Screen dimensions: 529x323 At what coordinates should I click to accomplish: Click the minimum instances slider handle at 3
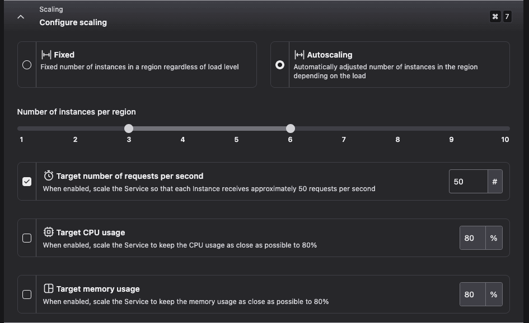pos(129,129)
